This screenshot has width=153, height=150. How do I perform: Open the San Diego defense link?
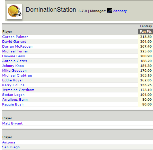[11, 147]
